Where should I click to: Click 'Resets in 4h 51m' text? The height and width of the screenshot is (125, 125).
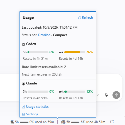tap(35, 59)
